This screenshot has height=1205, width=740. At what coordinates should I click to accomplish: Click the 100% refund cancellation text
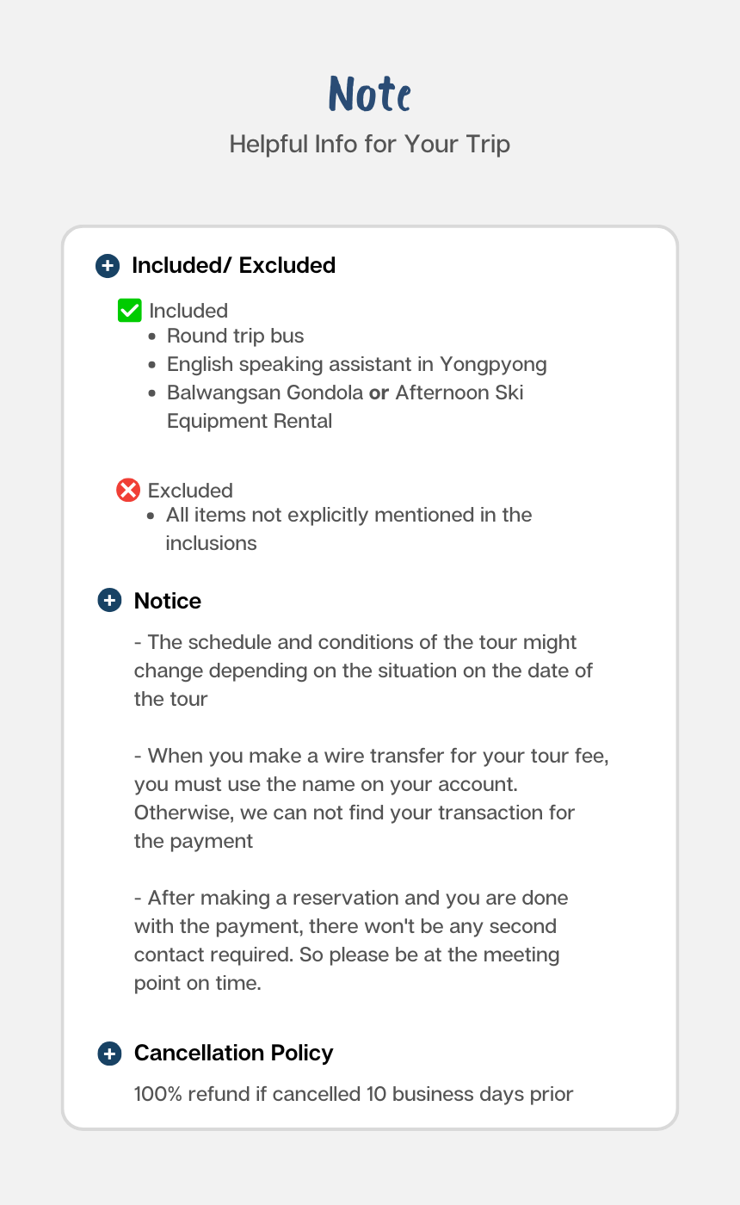(x=353, y=1095)
